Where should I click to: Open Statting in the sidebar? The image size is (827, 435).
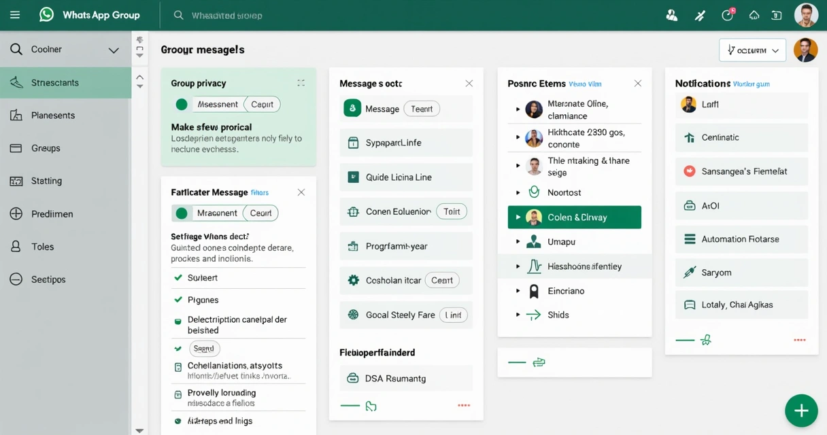65,181
